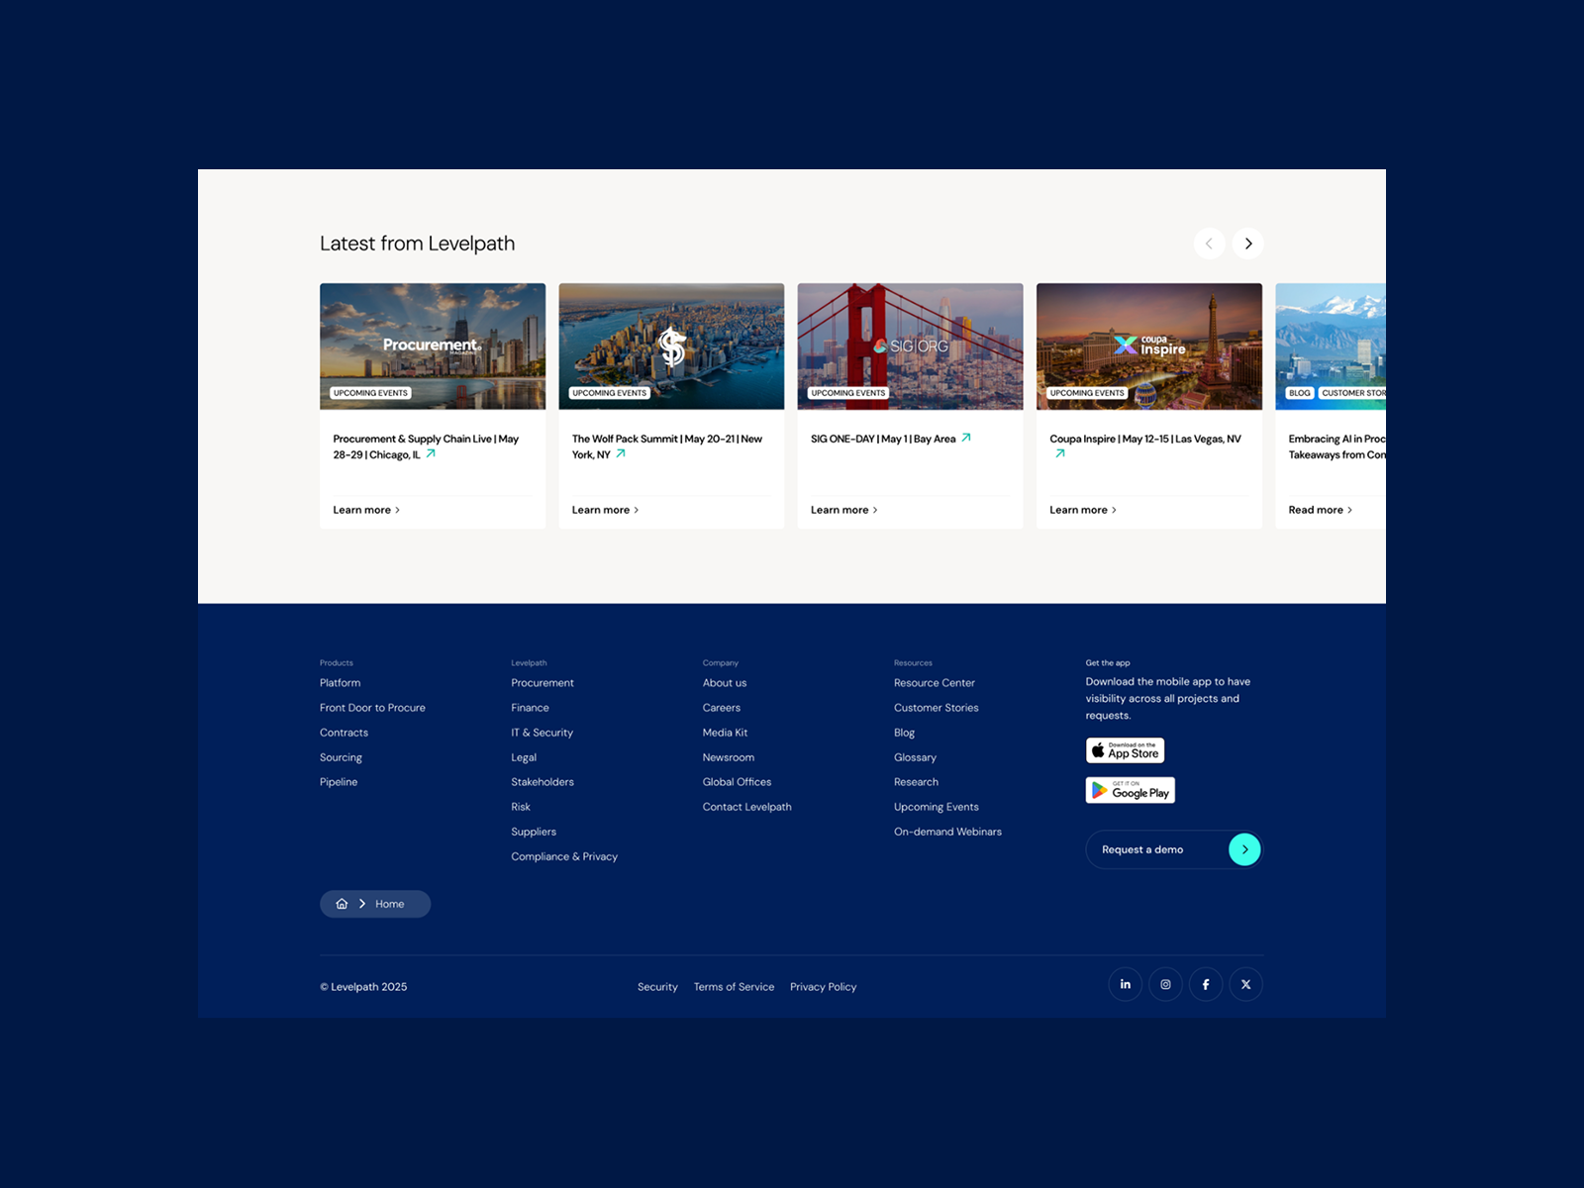The image size is (1584, 1188).
Task: Click Learn more on Coupa Inspire card
Action: (1083, 510)
